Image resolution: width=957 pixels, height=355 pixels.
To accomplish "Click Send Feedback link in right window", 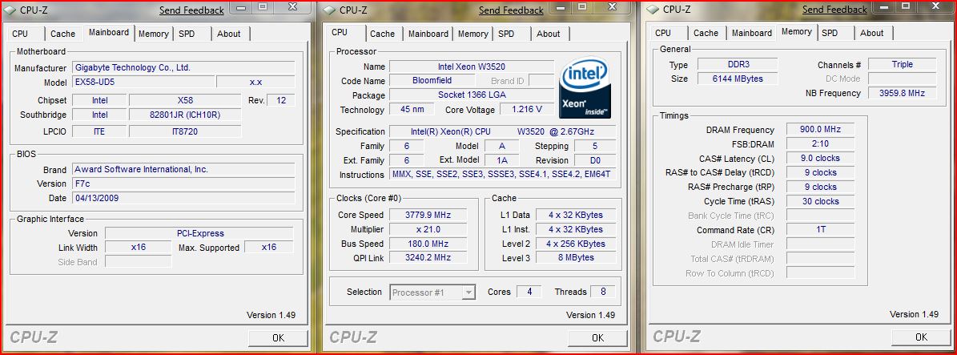I will click(x=834, y=10).
